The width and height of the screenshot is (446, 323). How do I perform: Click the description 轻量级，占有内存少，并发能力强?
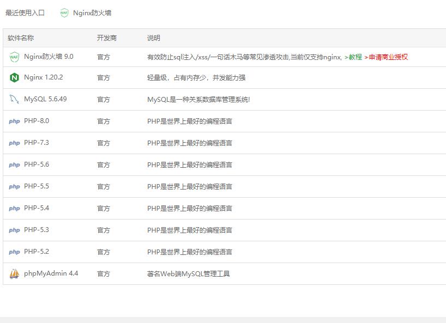(196, 77)
